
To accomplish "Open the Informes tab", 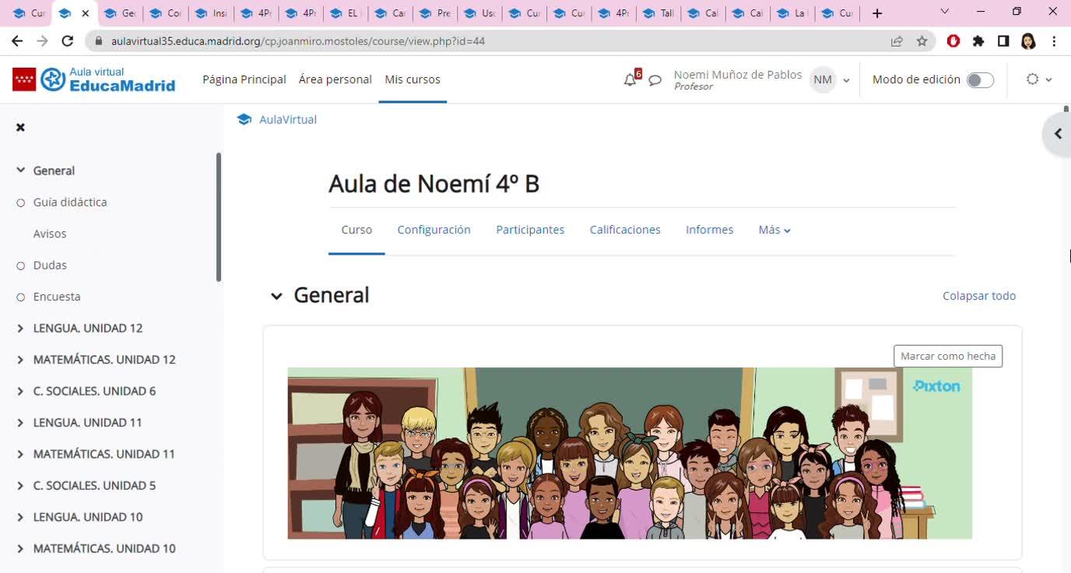I will click(x=709, y=230).
